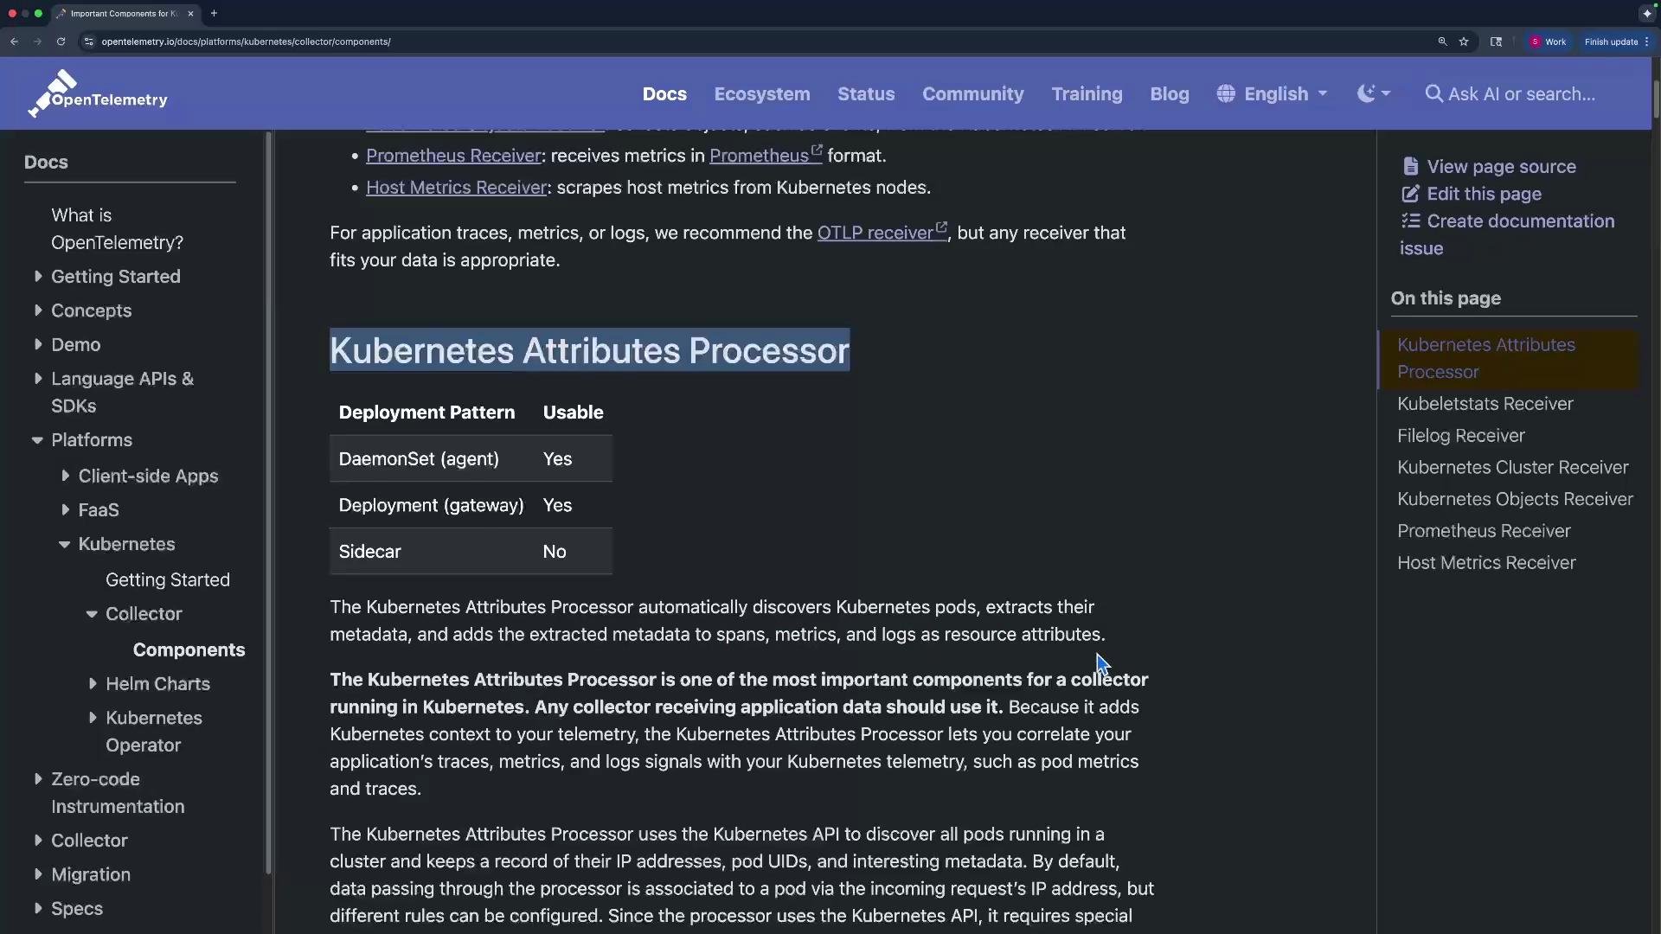Open What is OpenTelemetry? sidebar page
Image resolution: width=1661 pixels, height=934 pixels.
point(117,229)
